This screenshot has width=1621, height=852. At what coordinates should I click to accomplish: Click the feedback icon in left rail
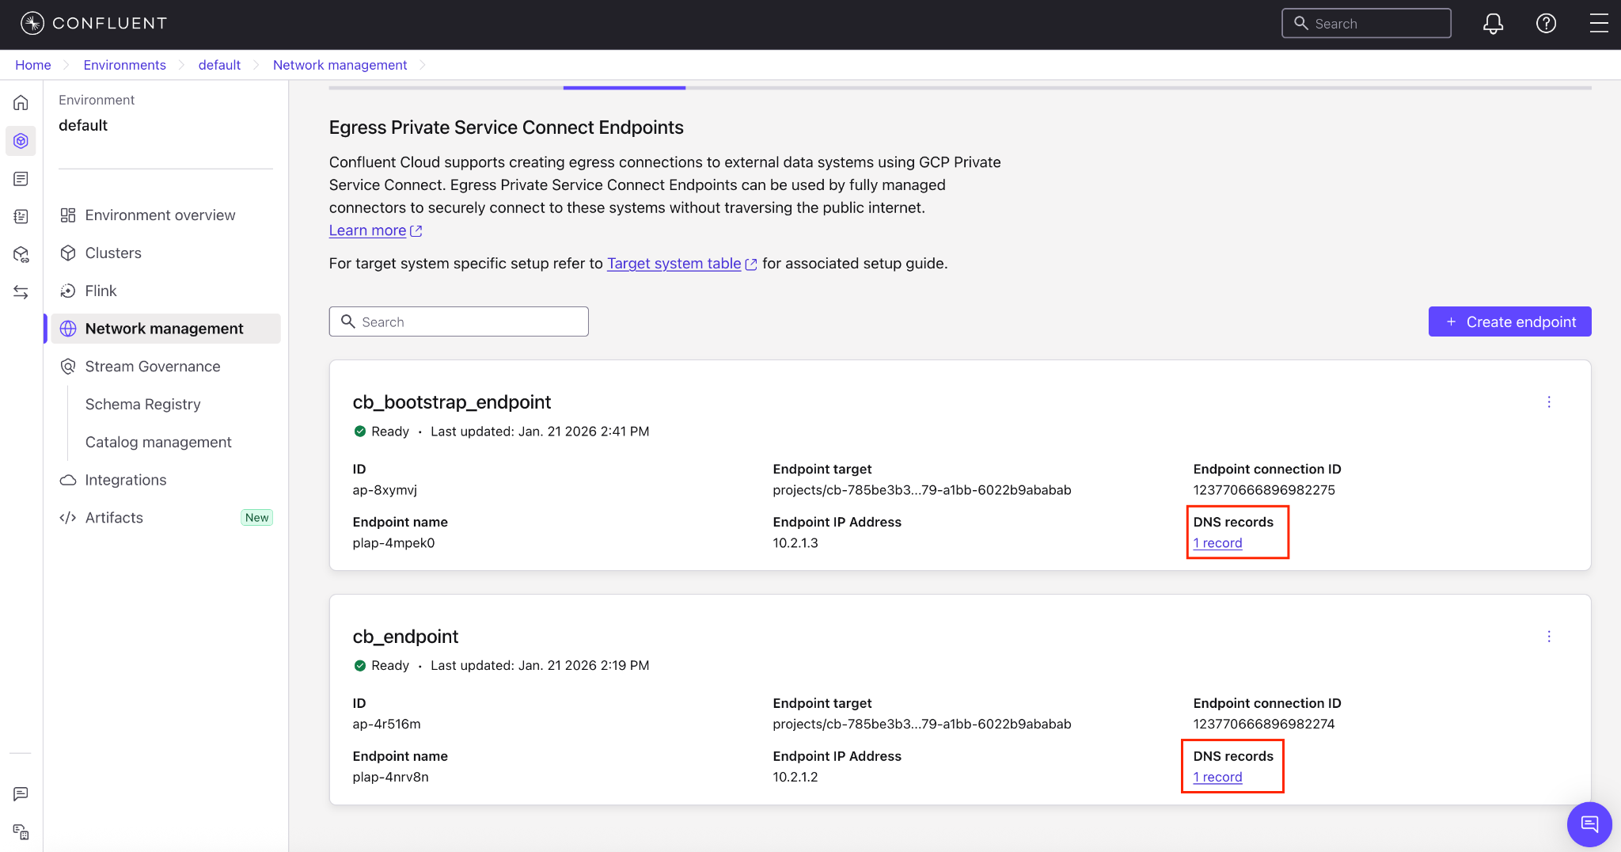pyautogui.click(x=21, y=794)
